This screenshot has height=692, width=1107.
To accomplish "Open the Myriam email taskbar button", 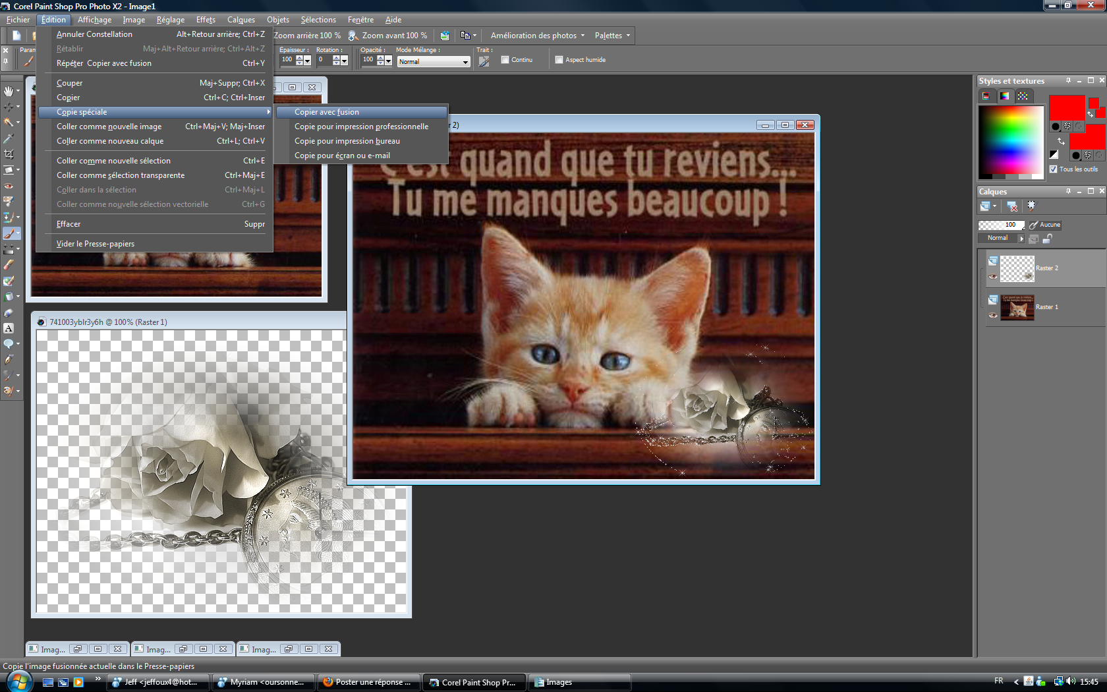I will click(x=263, y=682).
